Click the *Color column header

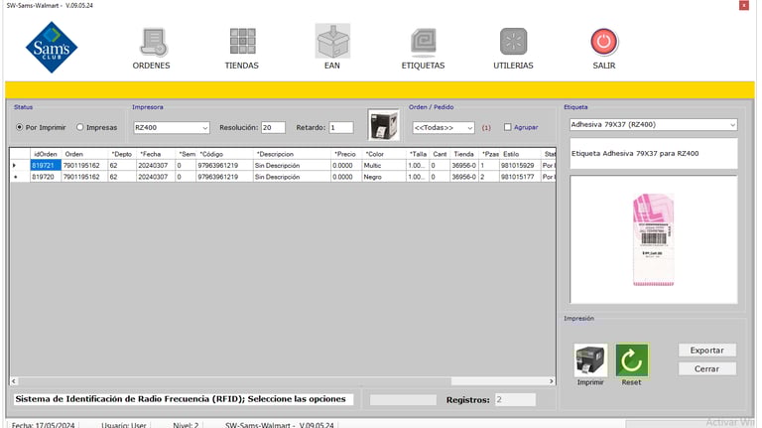click(384, 154)
